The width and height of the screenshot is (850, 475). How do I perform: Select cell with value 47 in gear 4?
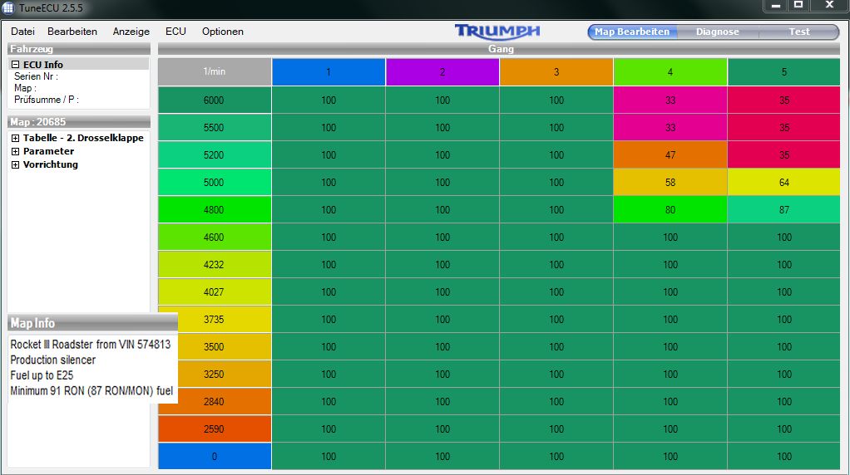click(x=670, y=155)
